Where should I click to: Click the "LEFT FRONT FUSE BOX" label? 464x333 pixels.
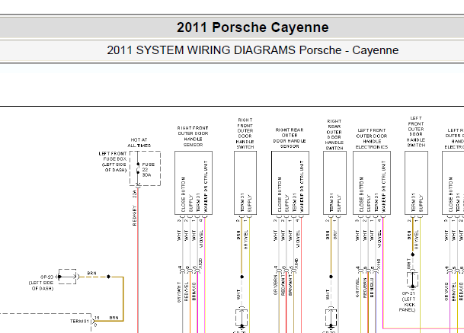(x=113, y=156)
